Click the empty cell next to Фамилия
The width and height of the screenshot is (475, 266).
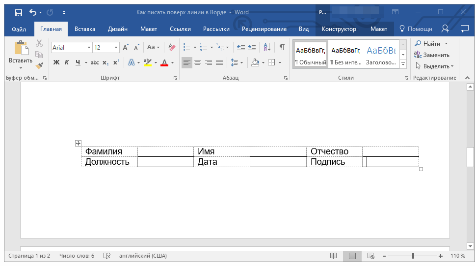[165, 151]
